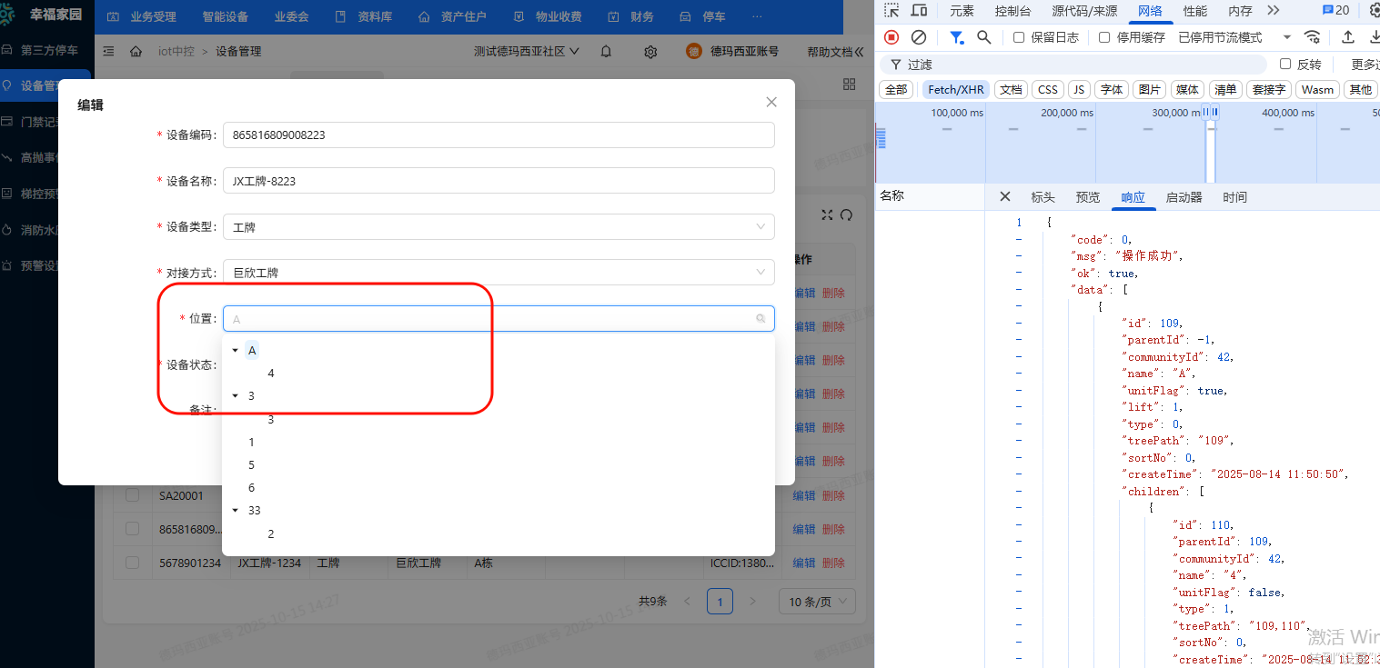
Task: Open DevTools network search magnifier
Action: 983,37
